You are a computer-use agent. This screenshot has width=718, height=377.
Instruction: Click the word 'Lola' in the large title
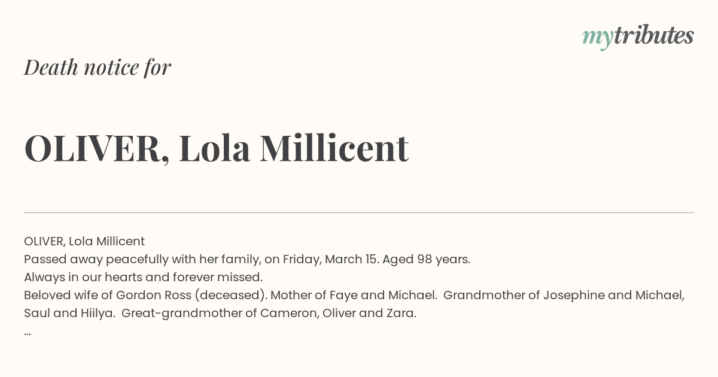(x=214, y=148)
